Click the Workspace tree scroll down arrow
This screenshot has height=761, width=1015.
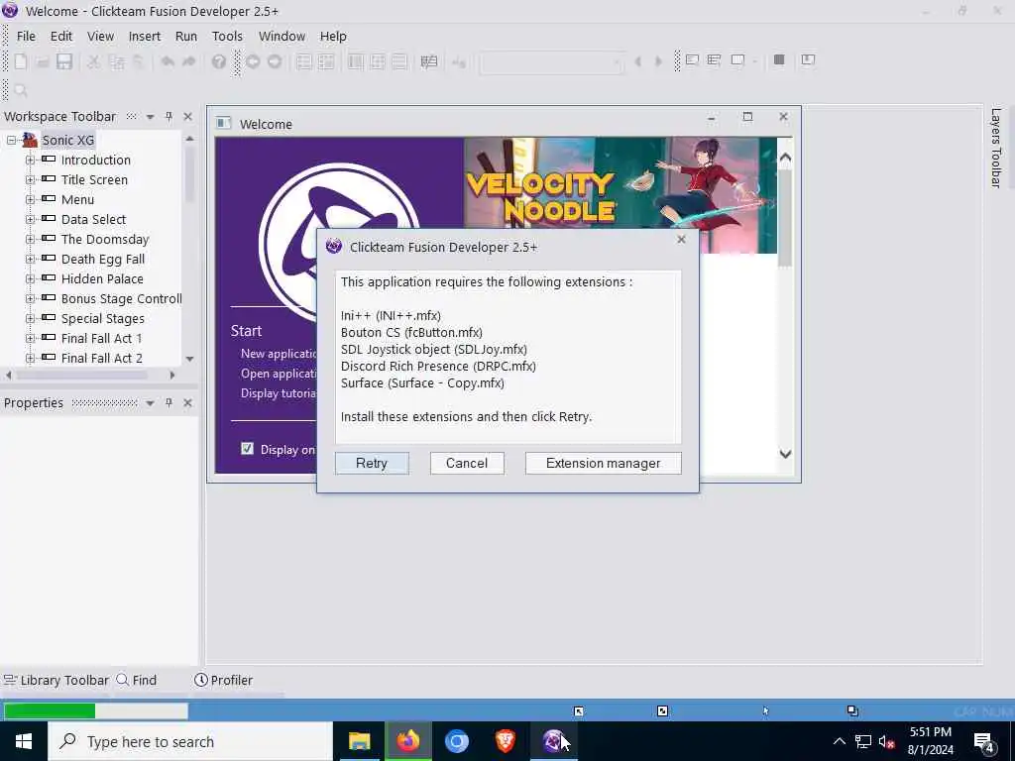pos(189,359)
